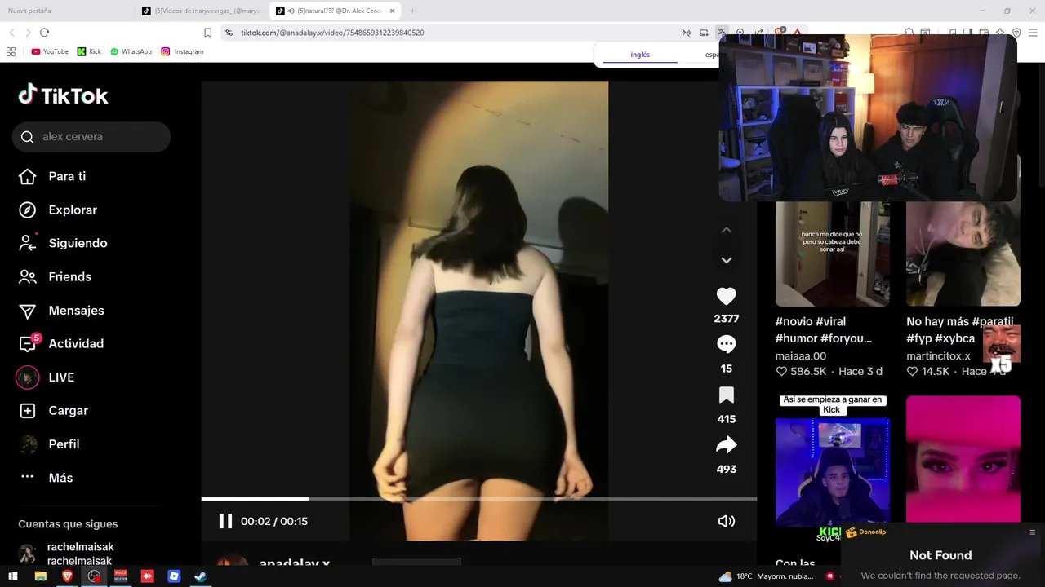Open Mensajes in the sidebar

click(76, 310)
